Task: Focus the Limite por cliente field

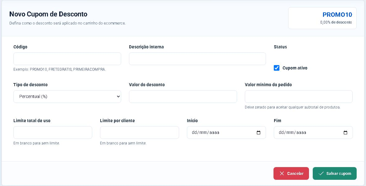Action: (140, 133)
